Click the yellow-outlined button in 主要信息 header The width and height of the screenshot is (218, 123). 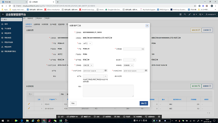(x=196, y=30)
